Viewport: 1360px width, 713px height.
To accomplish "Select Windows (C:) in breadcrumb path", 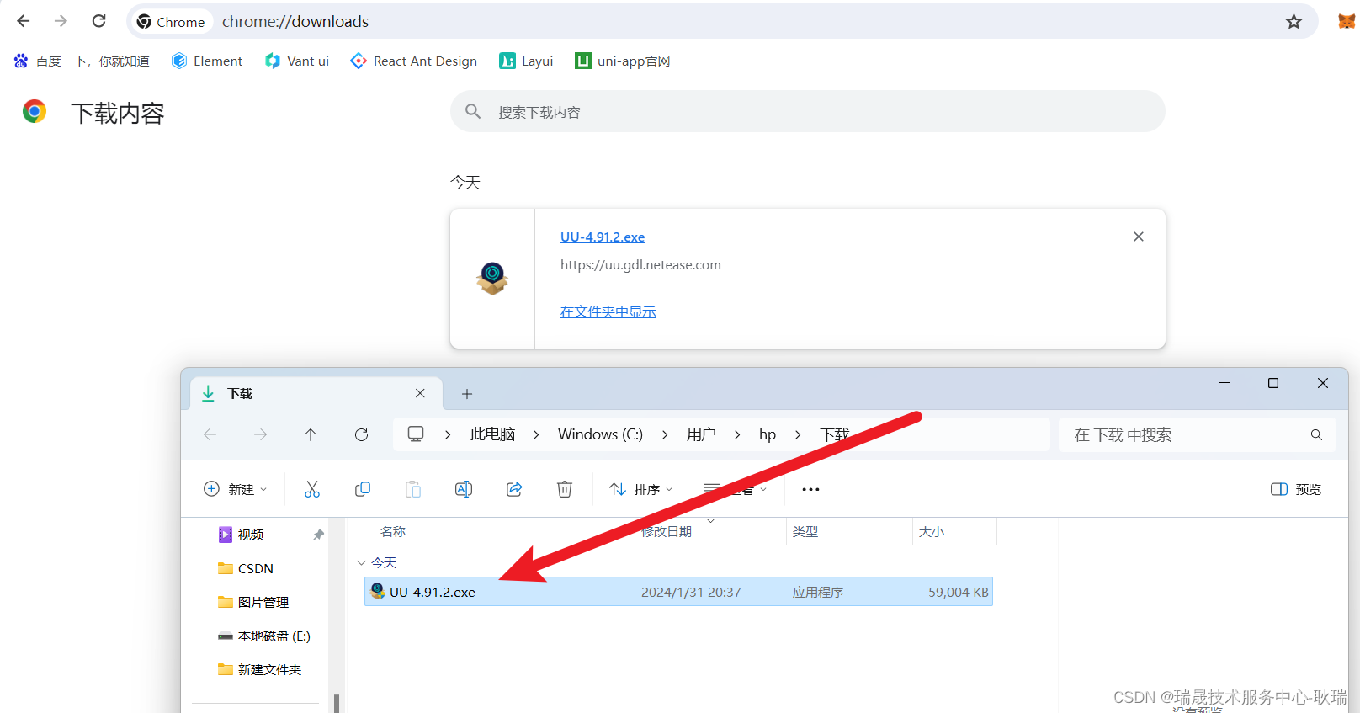I will coord(600,434).
